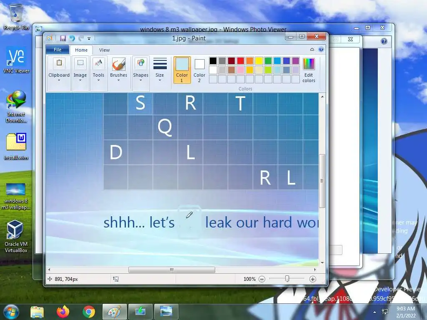Launch Google Chrome from the taskbar
Image resolution: width=427 pixels, height=320 pixels.
point(89,312)
